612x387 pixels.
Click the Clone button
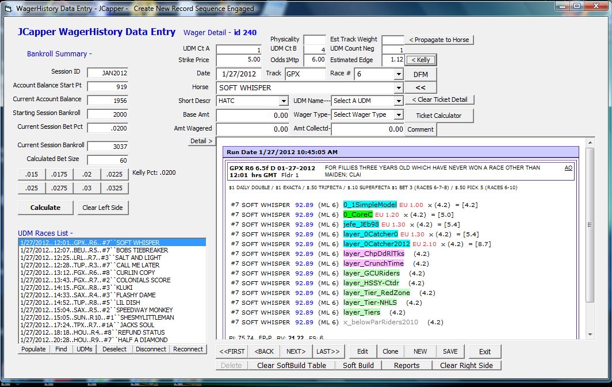[x=391, y=351]
